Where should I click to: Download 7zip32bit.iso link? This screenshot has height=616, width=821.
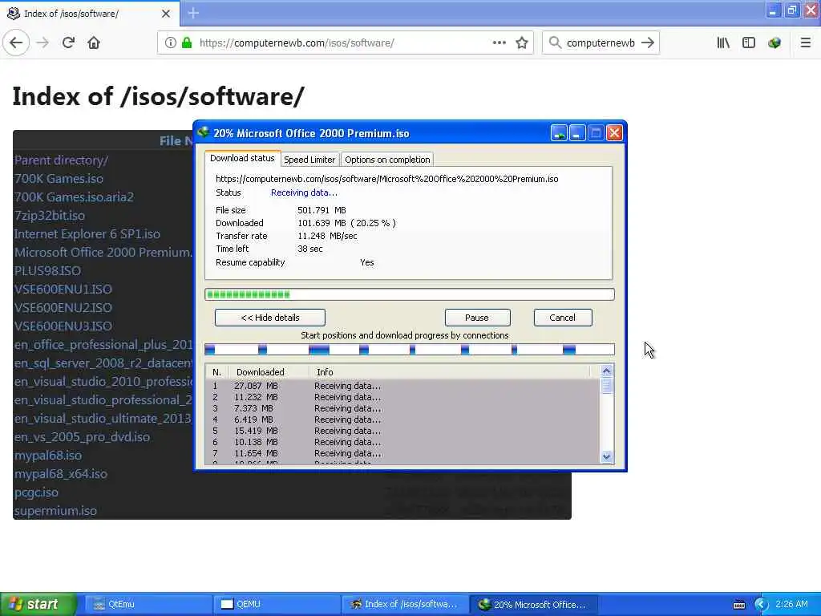(49, 215)
